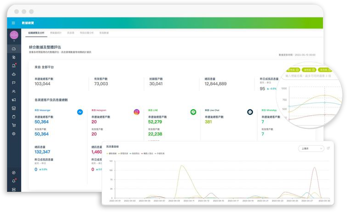Click the 來自 WhatsApp label
Viewport: 347px width, 212px height.
pos(269,110)
